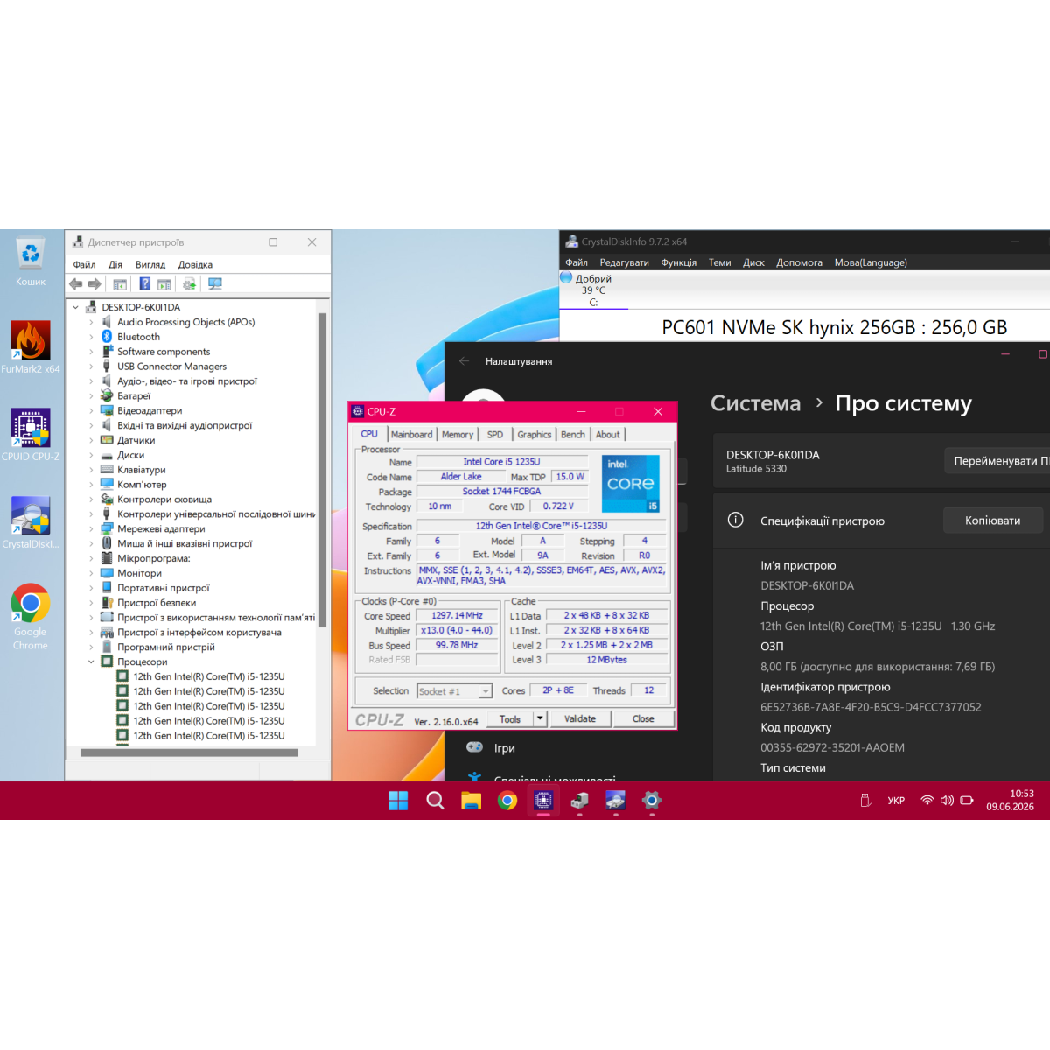The width and height of the screenshot is (1050, 1050).
Task: Open Device Manager Довідка menu
Action: click(x=195, y=265)
